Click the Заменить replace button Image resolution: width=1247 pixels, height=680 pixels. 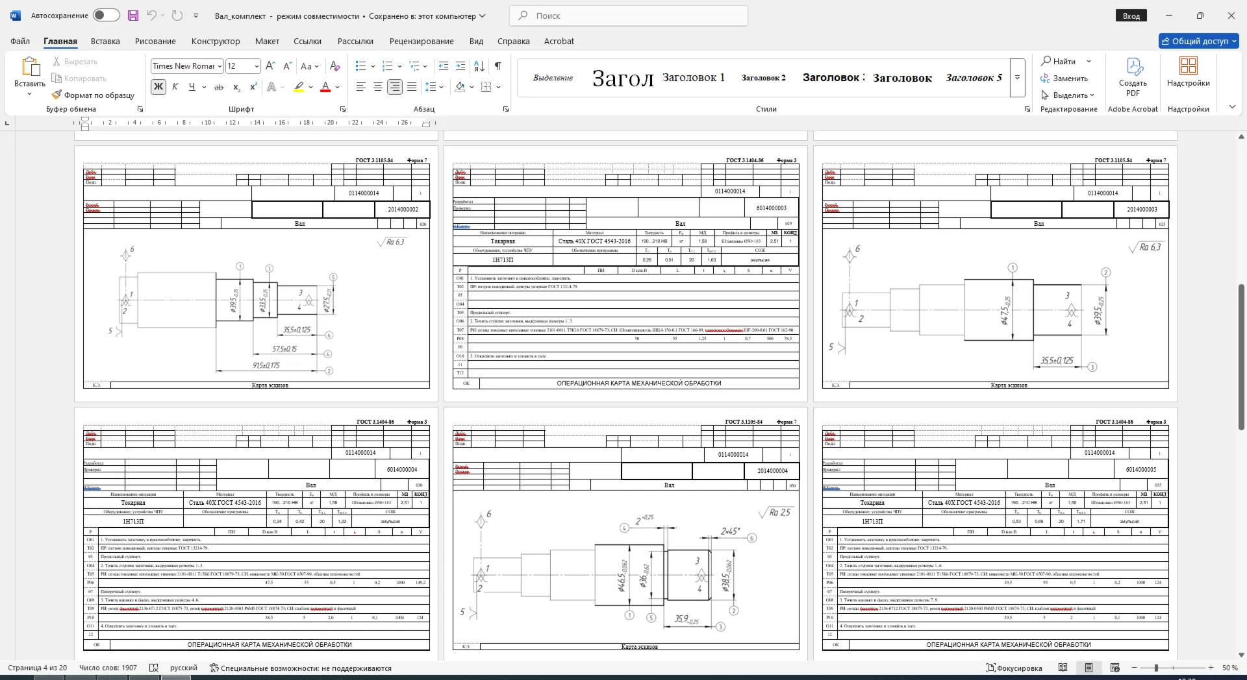1064,79
